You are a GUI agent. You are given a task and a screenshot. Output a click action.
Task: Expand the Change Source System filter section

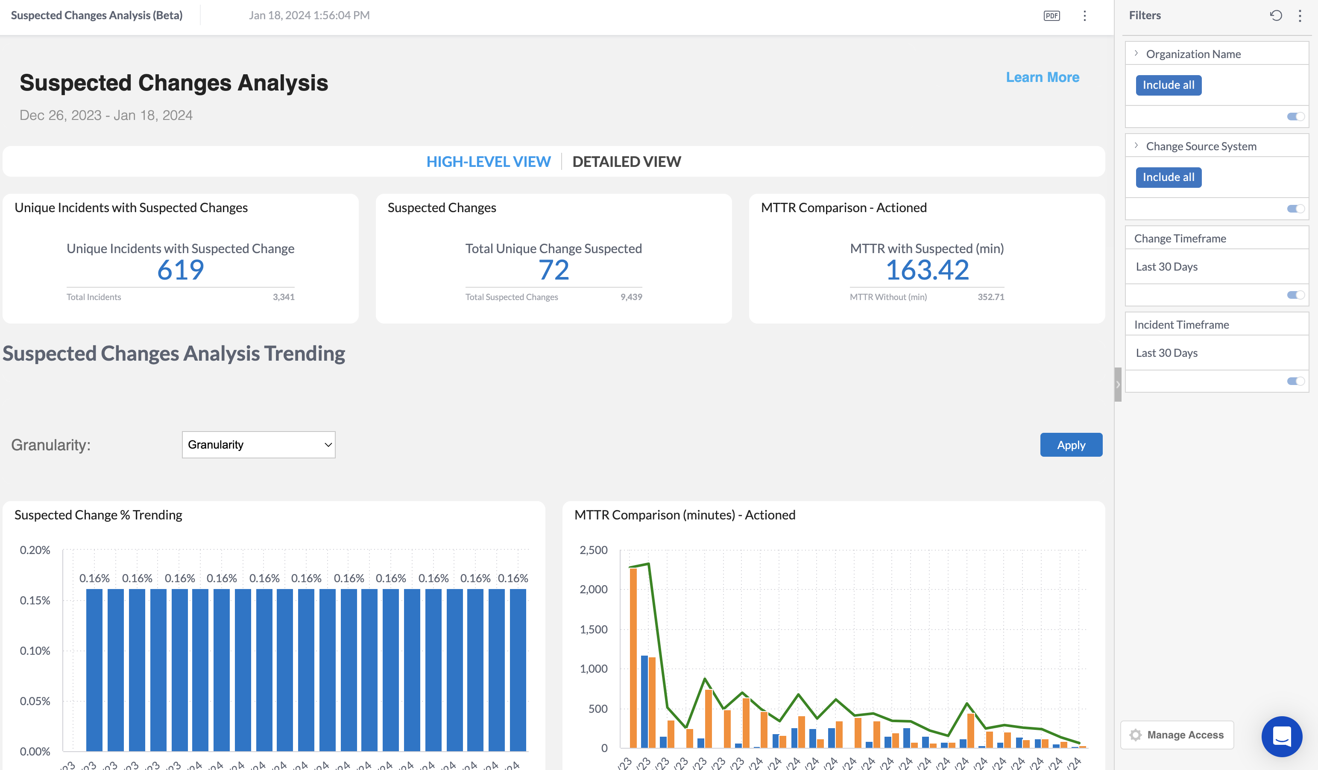click(x=1136, y=145)
